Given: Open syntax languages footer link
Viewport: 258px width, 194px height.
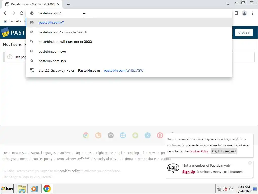Looking at the screenshot, I should [43, 153].
